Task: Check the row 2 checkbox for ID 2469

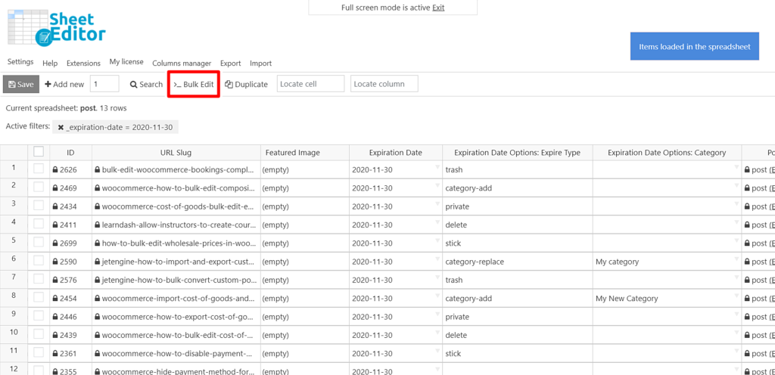Action: pos(39,187)
